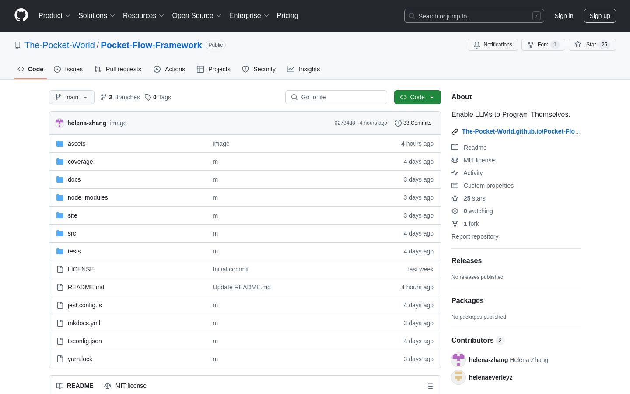This screenshot has height=394, width=630.
Task: Click helena-zhang avatar in commit header
Action: pos(59,123)
